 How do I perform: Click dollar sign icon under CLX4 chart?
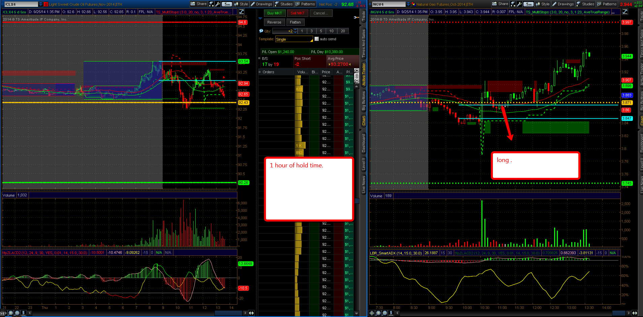coord(23,313)
